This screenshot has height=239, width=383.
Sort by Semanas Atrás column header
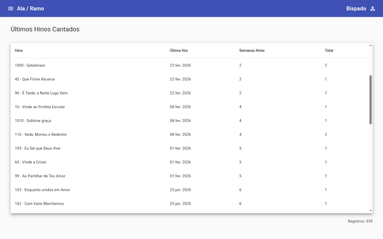[x=252, y=50]
